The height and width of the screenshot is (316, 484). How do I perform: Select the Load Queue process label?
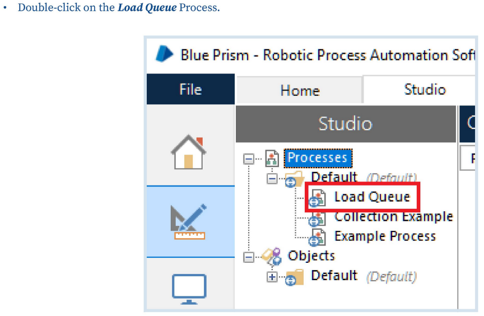372,197
